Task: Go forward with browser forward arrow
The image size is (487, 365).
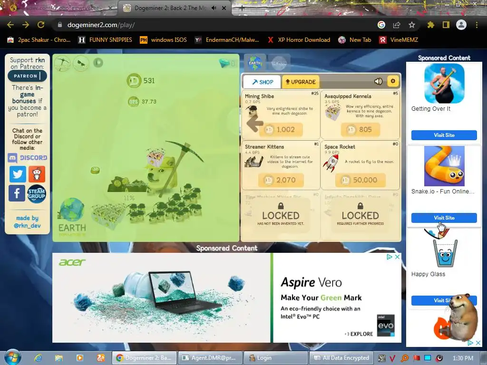Action: 26,25
